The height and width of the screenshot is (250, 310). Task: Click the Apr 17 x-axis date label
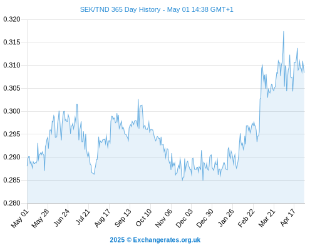coord(288,218)
